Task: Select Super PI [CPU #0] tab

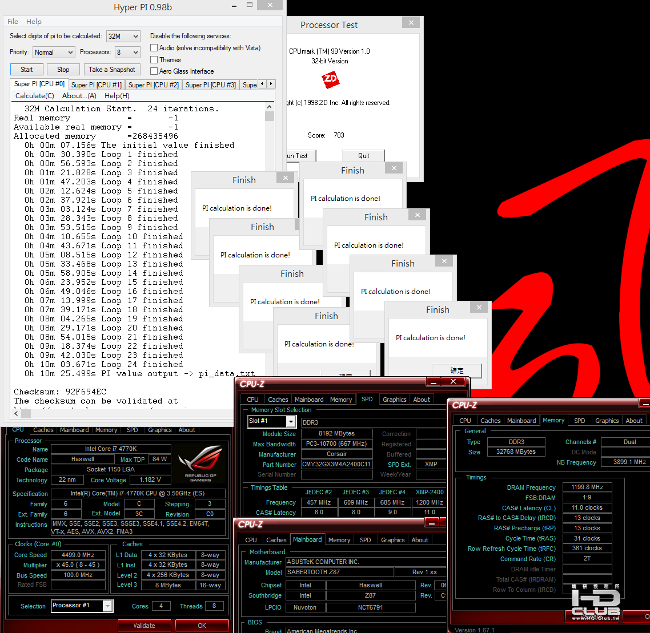Action: click(39, 84)
